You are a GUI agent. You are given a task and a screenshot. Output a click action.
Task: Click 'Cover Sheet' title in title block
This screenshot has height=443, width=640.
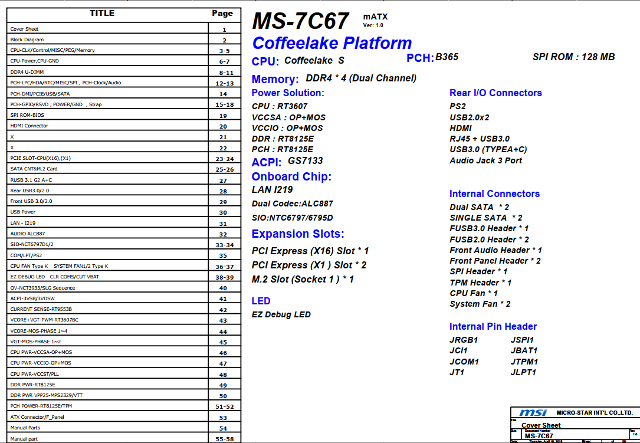click(x=541, y=425)
